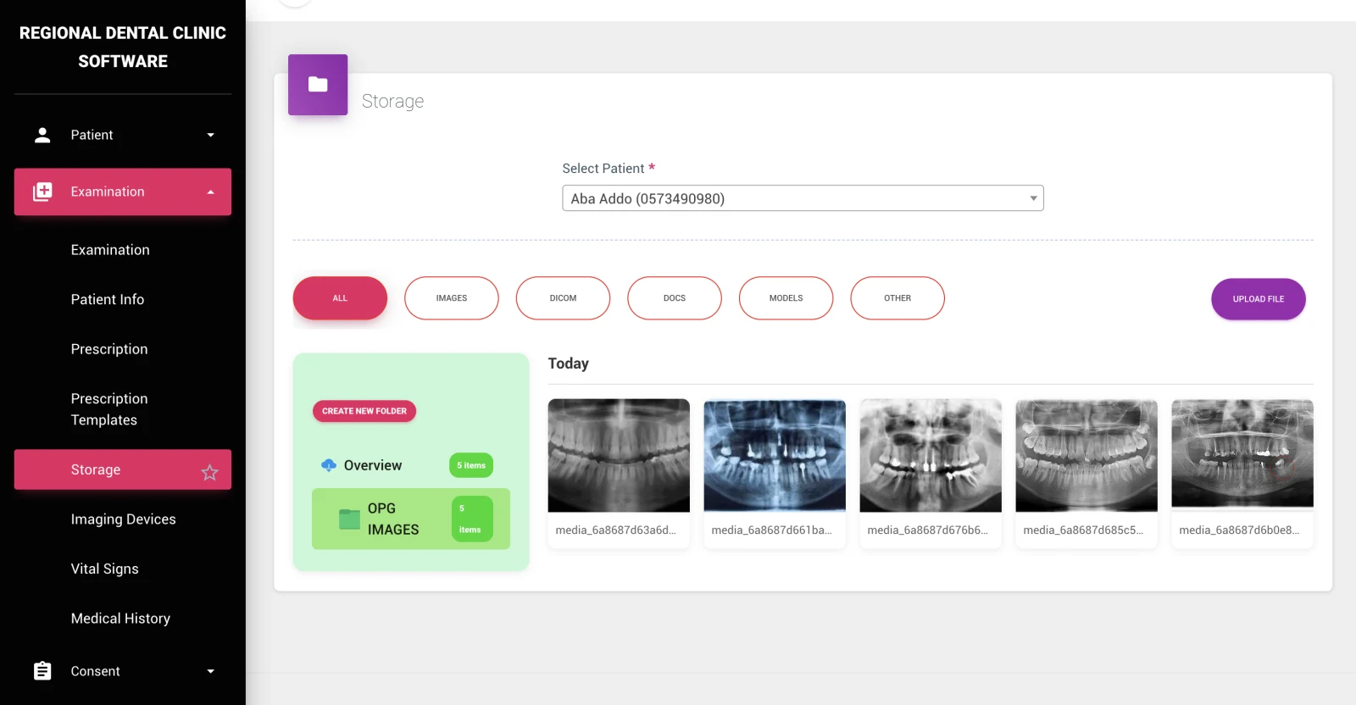
Task: Select Storage in the sidebar
Action: pyautogui.click(x=123, y=469)
